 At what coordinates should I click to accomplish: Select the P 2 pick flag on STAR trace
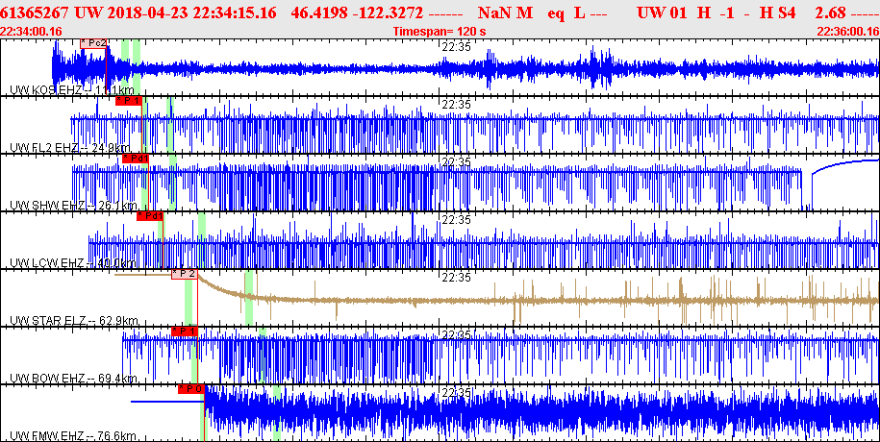tap(185, 274)
